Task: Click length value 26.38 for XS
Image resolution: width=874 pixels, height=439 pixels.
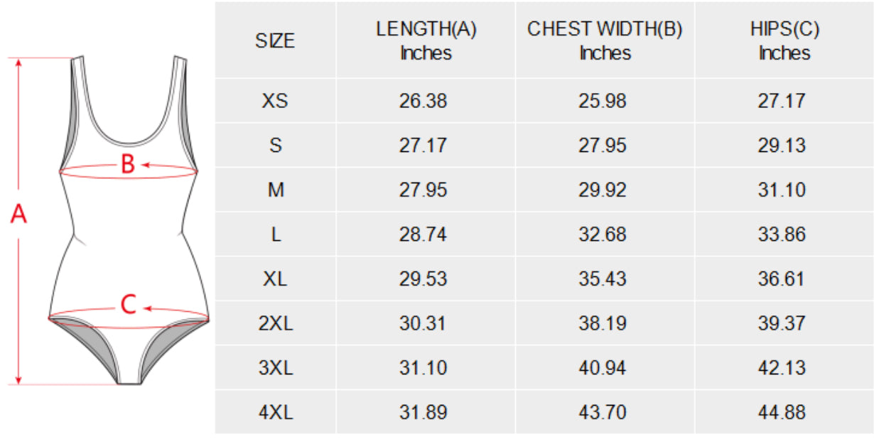Action: [x=423, y=101]
